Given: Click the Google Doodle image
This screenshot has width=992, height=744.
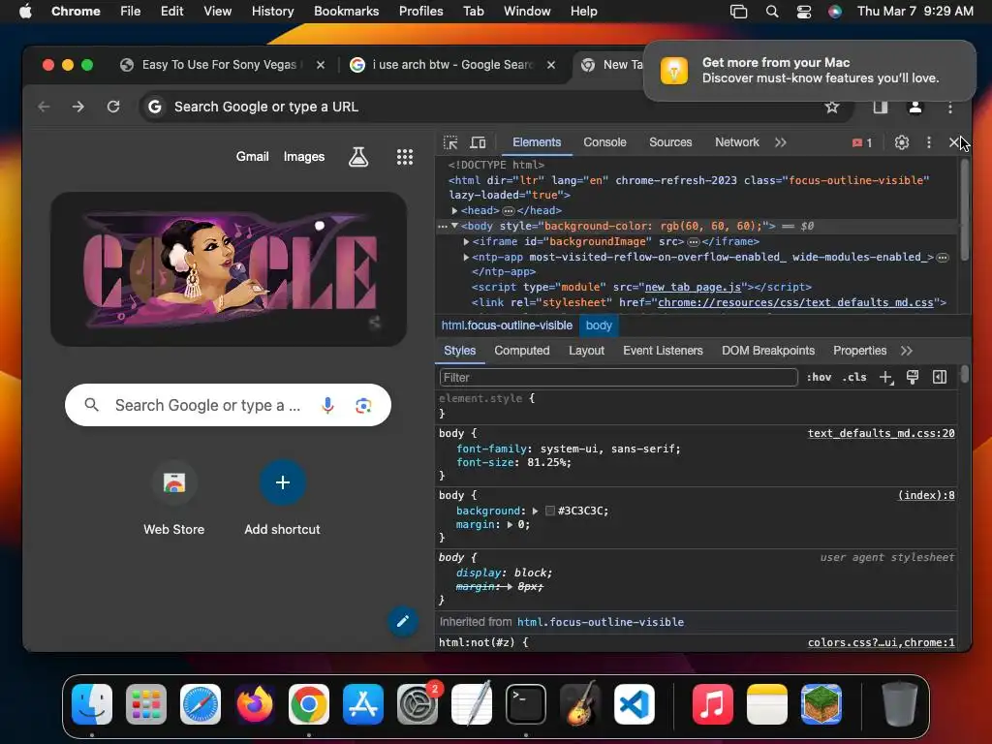Looking at the screenshot, I should pos(229,269).
